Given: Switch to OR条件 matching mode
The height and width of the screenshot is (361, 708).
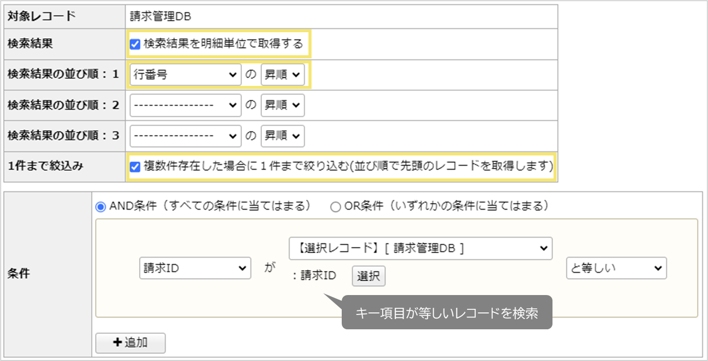Looking at the screenshot, I should point(336,207).
